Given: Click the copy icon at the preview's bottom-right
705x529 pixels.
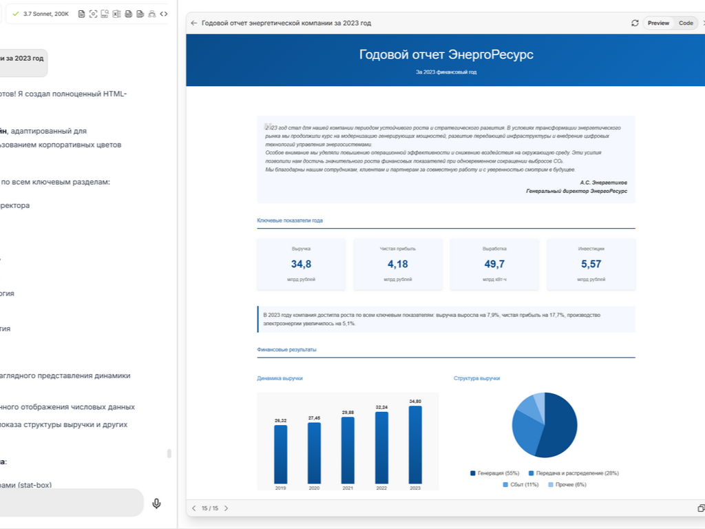Looking at the screenshot, I should (x=701, y=508).
